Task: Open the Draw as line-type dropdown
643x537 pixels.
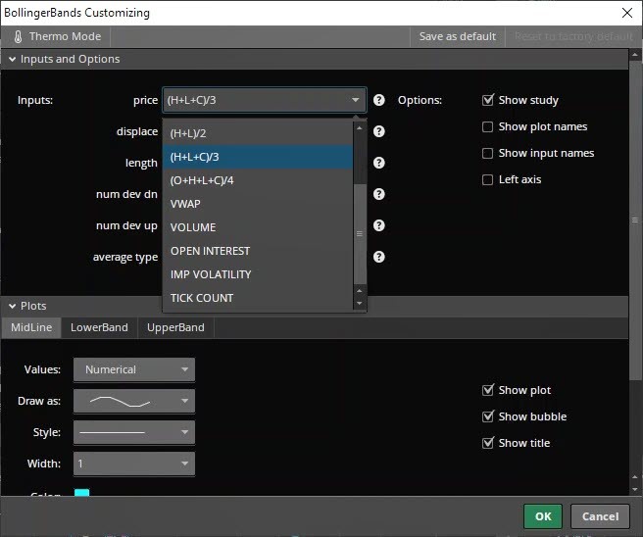Action: click(x=134, y=401)
